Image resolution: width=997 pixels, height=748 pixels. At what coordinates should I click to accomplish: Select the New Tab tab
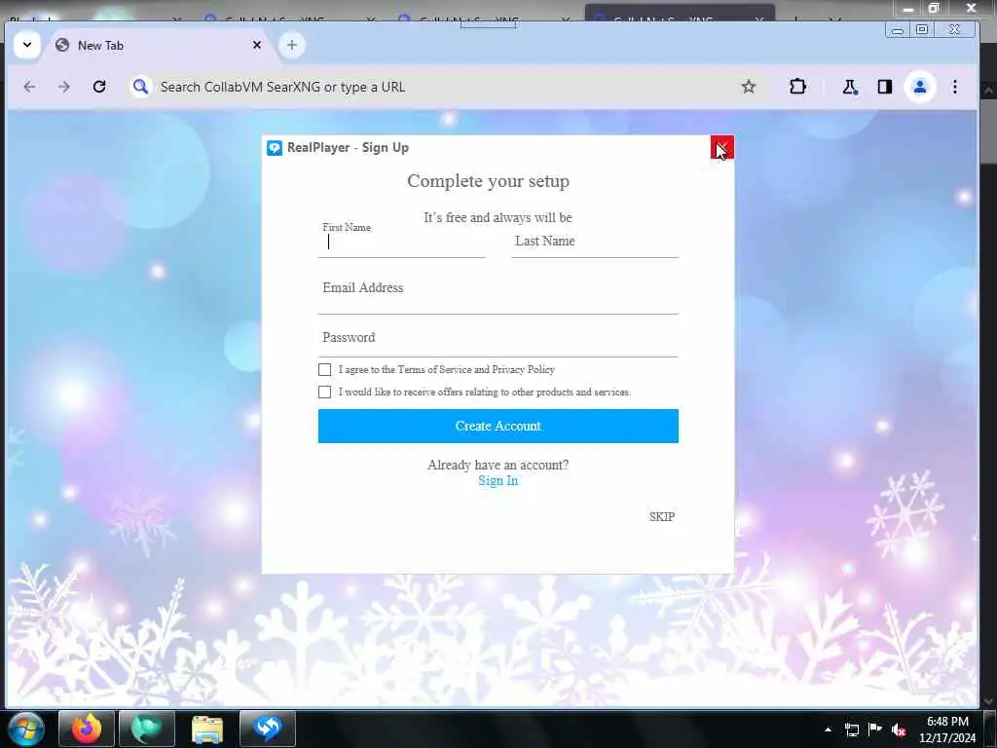coord(159,45)
